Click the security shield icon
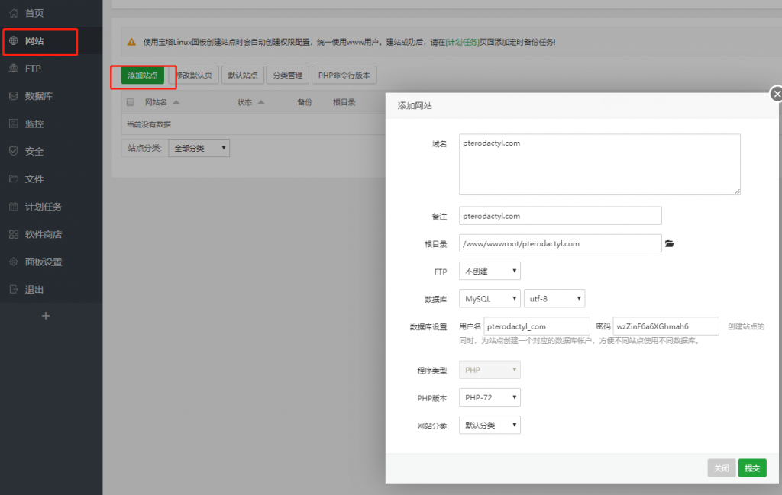The height and width of the screenshot is (495, 782). point(13,151)
